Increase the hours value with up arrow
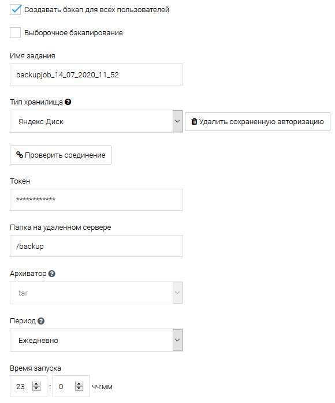Image resolution: width=335 pixels, height=403 pixels. (x=36, y=384)
